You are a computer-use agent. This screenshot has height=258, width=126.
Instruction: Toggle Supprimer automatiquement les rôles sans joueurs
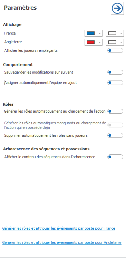click(115, 136)
